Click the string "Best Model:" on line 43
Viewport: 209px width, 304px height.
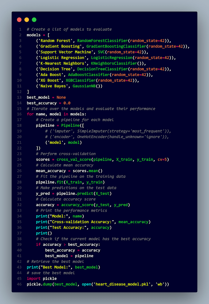pyautogui.click(x=55, y=267)
